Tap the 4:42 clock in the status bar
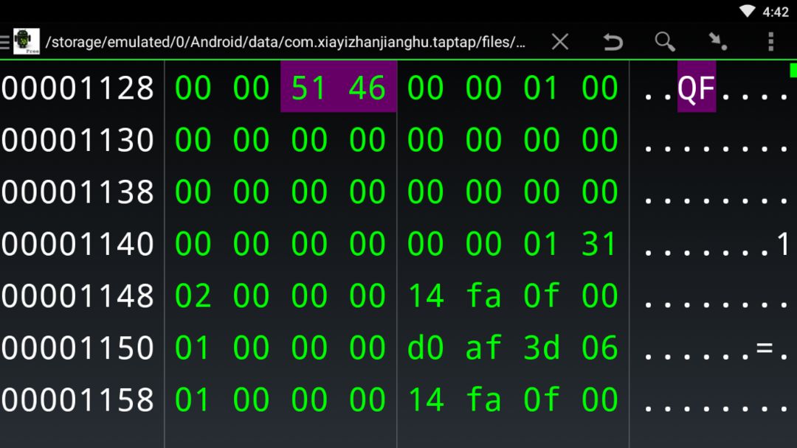Viewport: 797px width, 448px height. [776, 12]
